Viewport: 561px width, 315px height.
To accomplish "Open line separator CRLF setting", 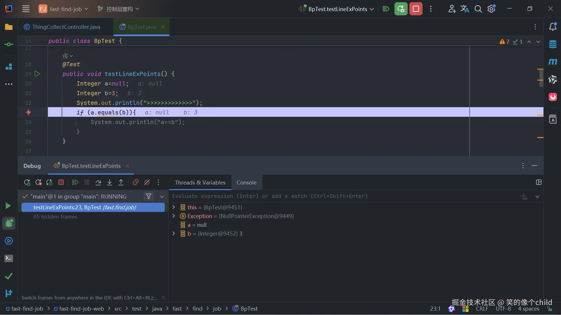I will tap(482, 309).
